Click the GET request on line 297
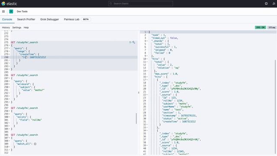Screen dimensions: 277x156 pos(24,108)
